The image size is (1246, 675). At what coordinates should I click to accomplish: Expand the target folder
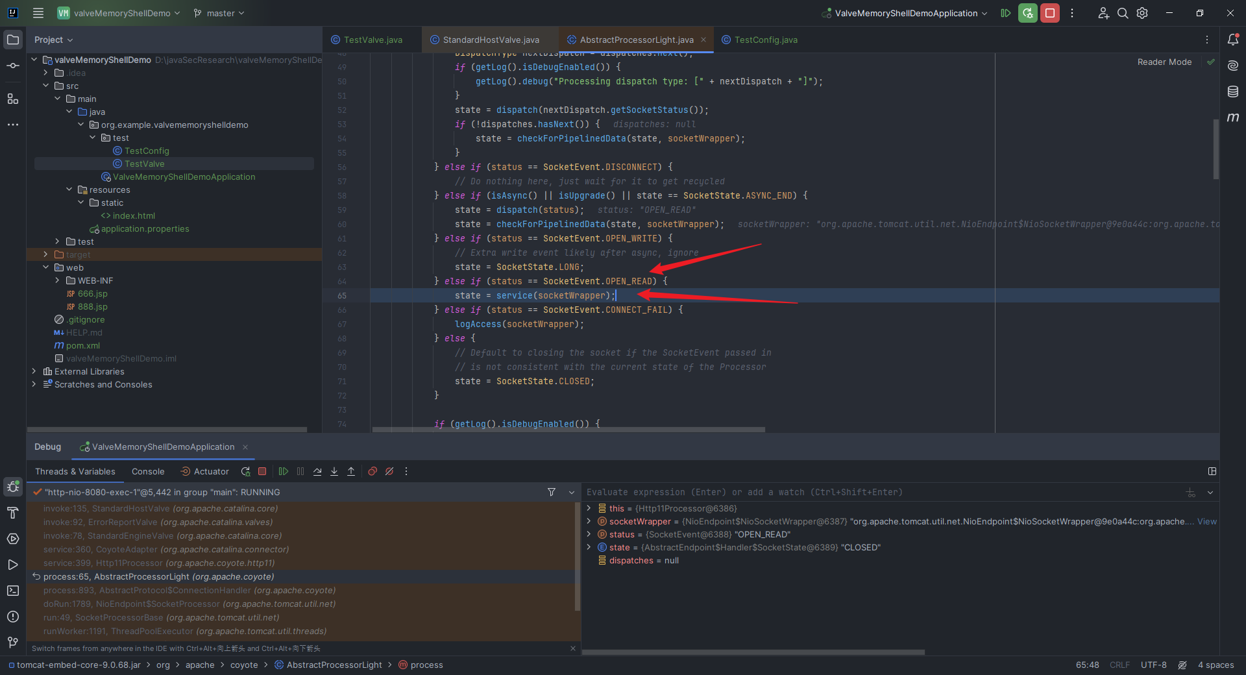pyautogui.click(x=45, y=255)
